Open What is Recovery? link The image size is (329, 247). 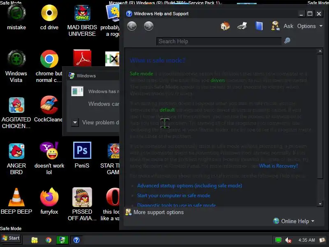pyautogui.click(x=278, y=166)
